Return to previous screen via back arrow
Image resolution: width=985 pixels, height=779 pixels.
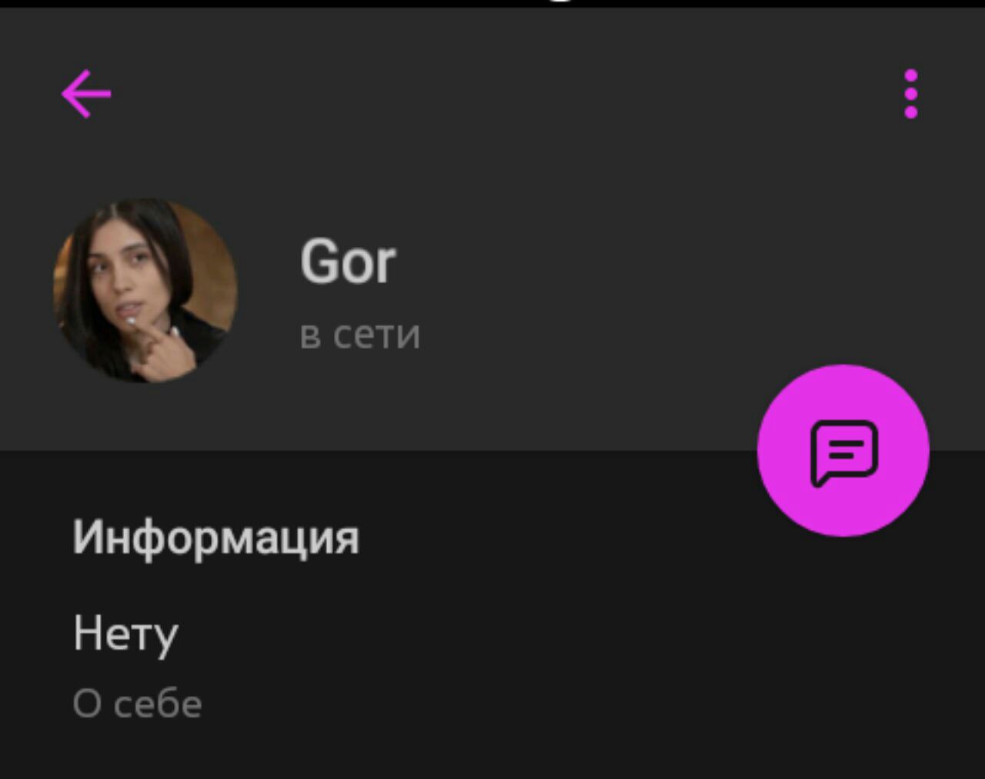[87, 94]
